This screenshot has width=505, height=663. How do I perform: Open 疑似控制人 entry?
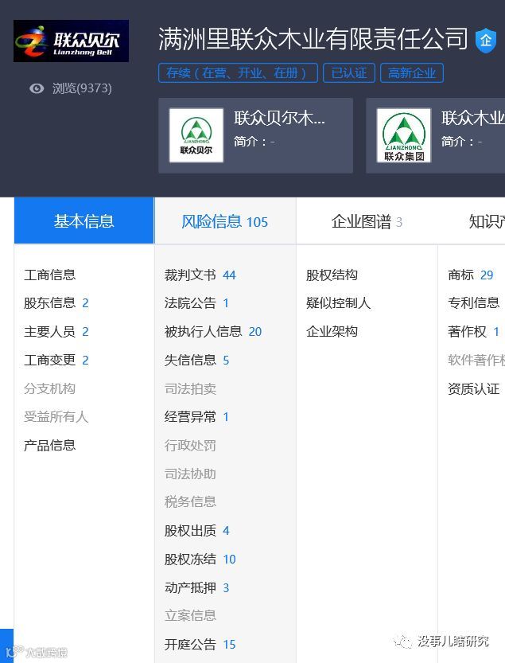tap(339, 302)
